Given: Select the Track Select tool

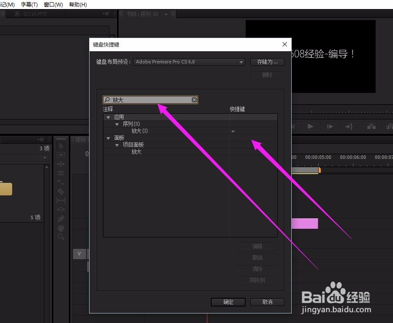Looking at the screenshot, I should [x=61, y=155].
